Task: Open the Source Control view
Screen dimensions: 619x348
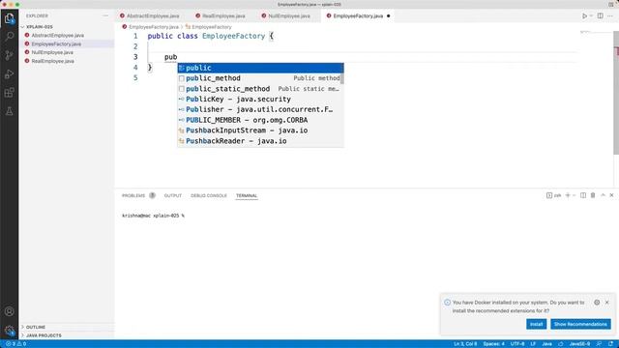Action: (9, 55)
